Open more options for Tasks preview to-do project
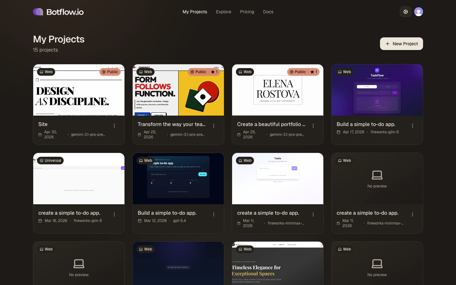The height and width of the screenshot is (285, 456). [313, 214]
